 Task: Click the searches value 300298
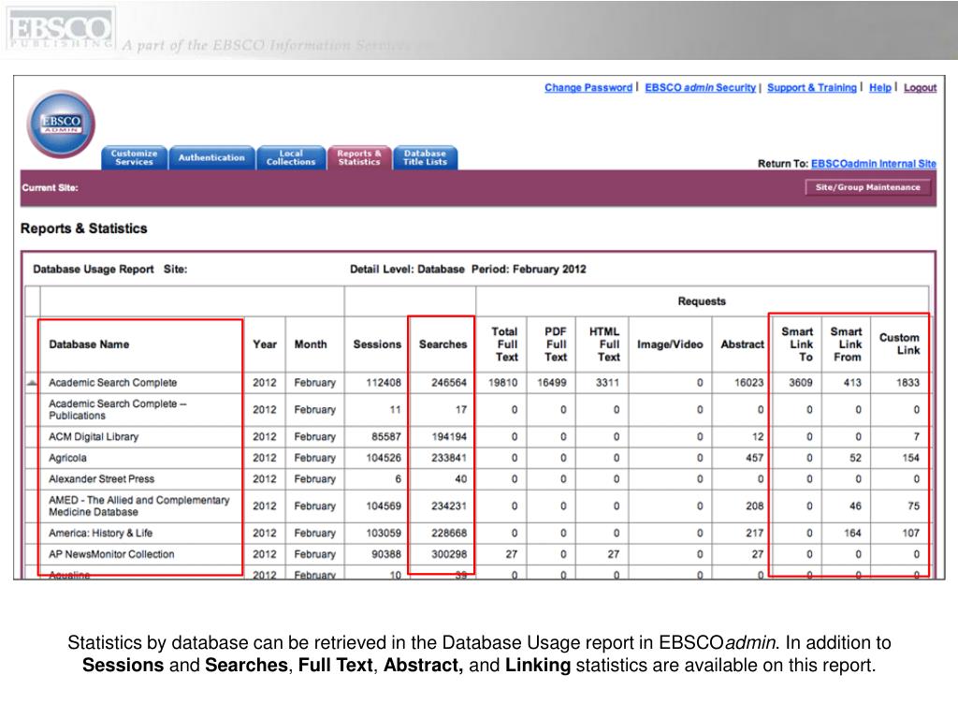[449, 554]
